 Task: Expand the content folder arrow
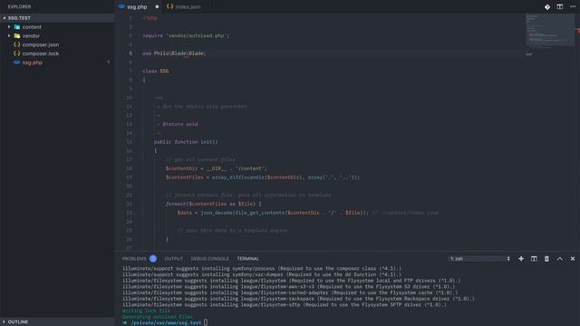click(x=9, y=27)
